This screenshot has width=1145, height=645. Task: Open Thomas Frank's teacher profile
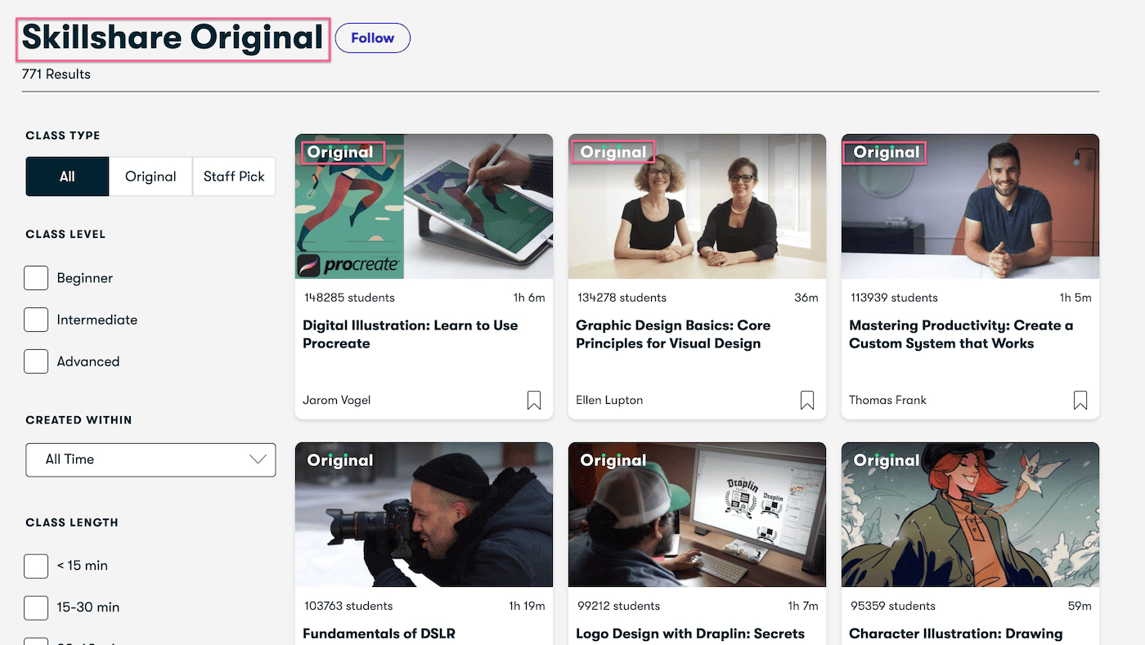(887, 400)
